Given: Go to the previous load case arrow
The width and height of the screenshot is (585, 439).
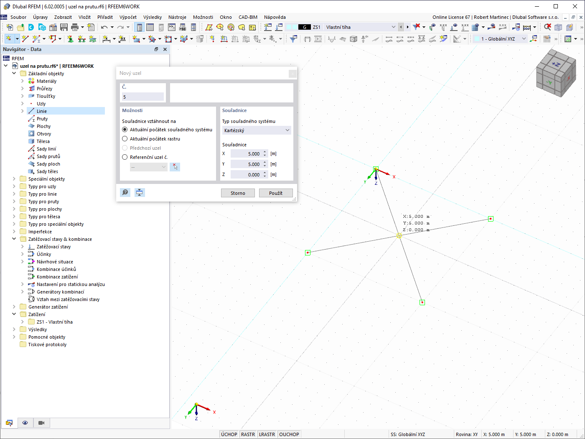Looking at the screenshot, I should pyautogui.click(x=401, y=27).
